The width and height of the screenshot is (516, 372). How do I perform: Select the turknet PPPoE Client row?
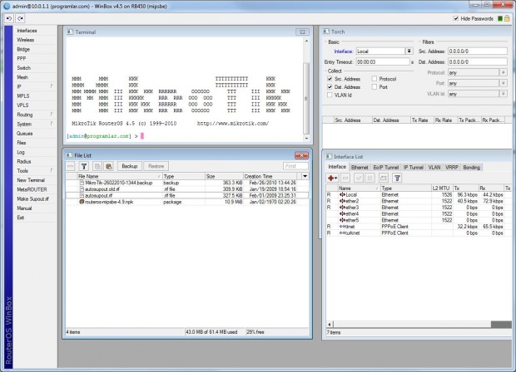pos(419,232)
